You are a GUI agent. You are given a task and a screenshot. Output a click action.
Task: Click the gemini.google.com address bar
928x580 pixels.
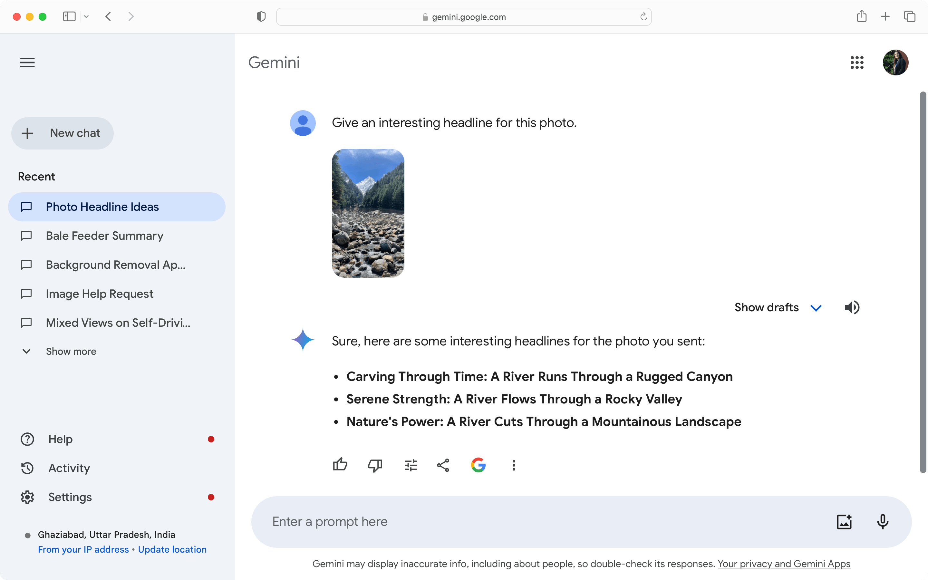464,16
